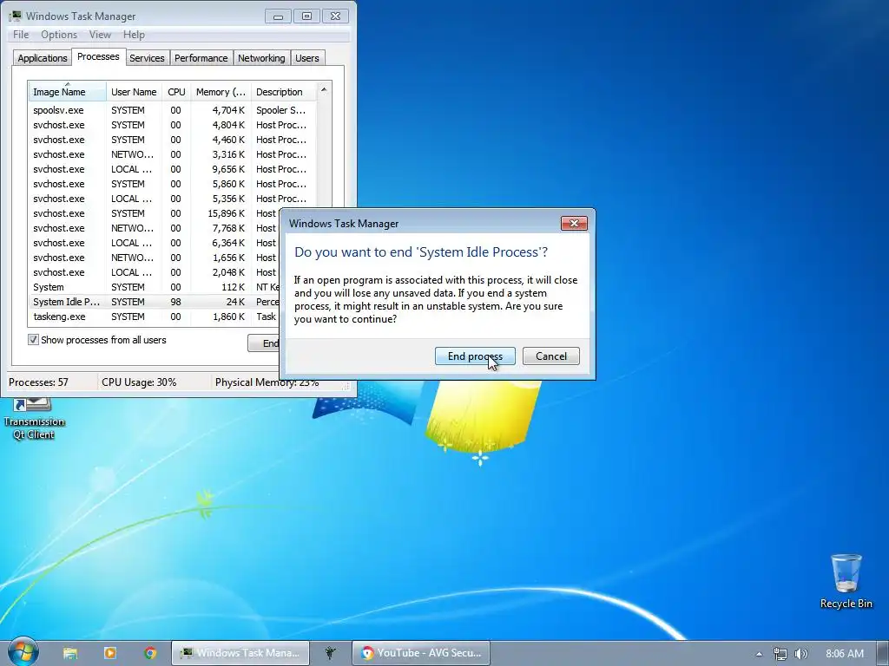The width and height of the screenshot is (889, 666).
Task: Select the System process with 112 K memory
Action: (x=155, y=287)
